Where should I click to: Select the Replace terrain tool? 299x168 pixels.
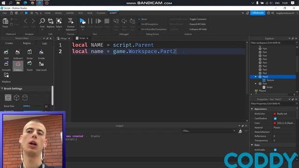(6, 78)
